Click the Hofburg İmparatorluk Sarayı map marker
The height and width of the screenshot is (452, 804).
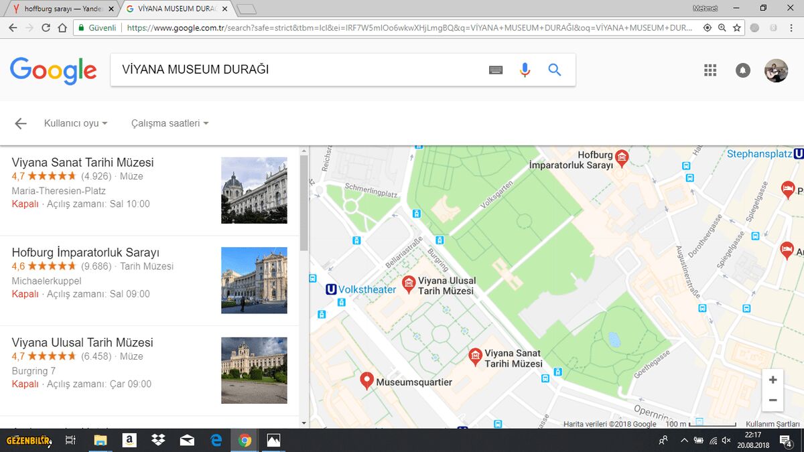point(621,157)
